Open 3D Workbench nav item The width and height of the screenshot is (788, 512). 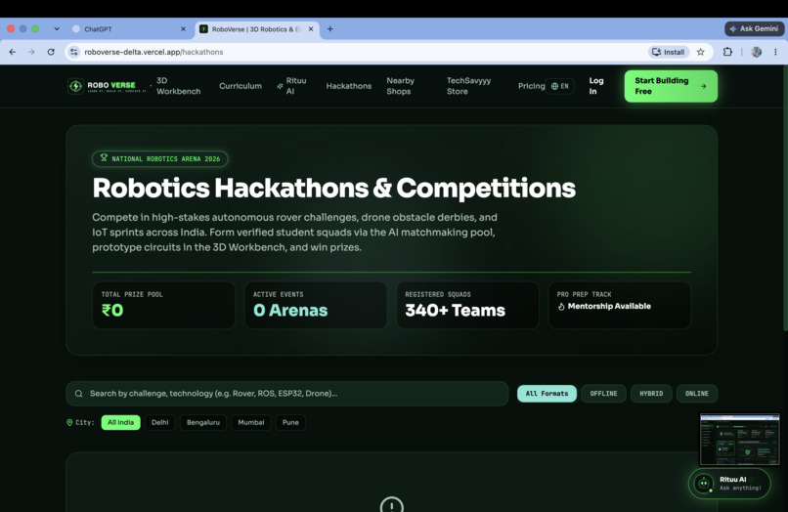coord(178,86)
